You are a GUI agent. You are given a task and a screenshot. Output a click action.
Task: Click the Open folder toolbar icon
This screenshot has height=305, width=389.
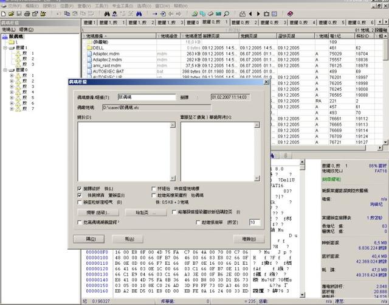pyautogui.click(x=11, y=14)
